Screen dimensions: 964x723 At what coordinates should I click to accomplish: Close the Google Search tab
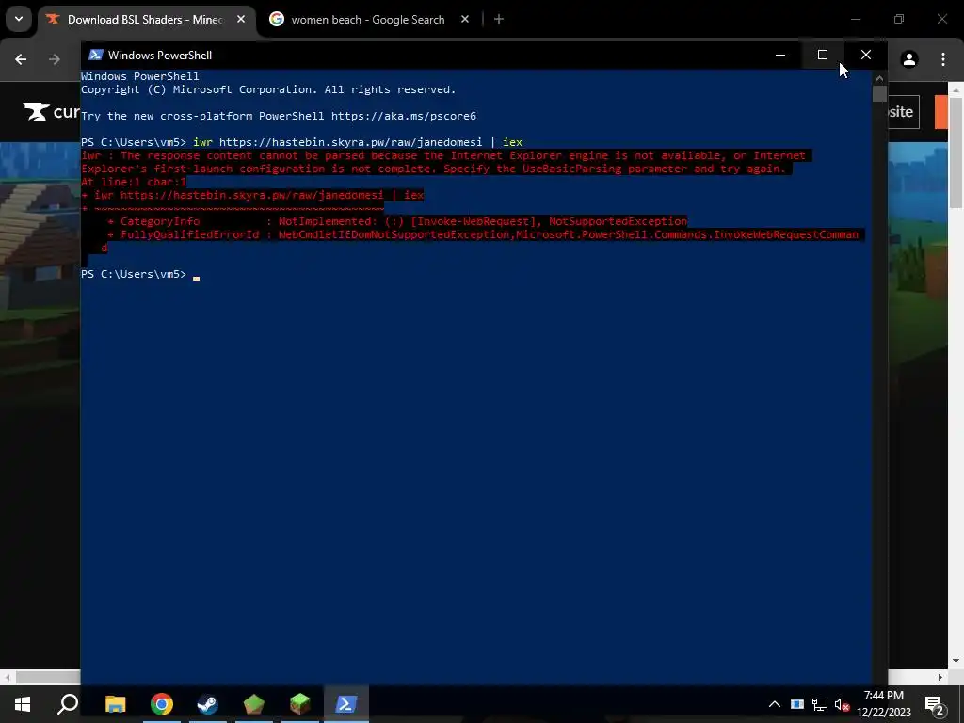coord(465,19)
